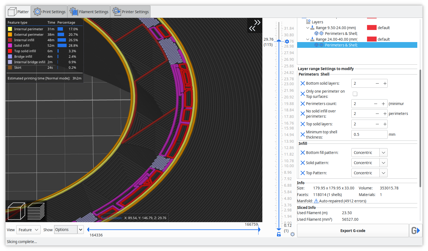Collapse the Range 24.00-40.00 tree node

coord(308,39)
